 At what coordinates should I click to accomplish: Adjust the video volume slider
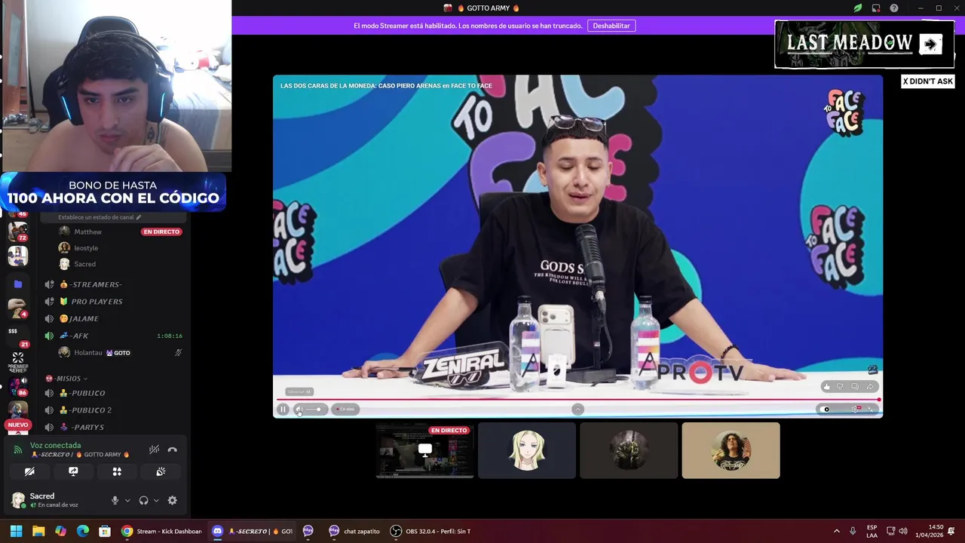[x=314, y=410]
